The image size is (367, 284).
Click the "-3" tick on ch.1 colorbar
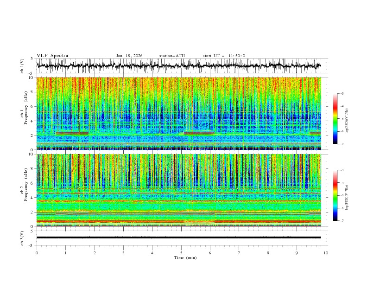tap(342, 93)
